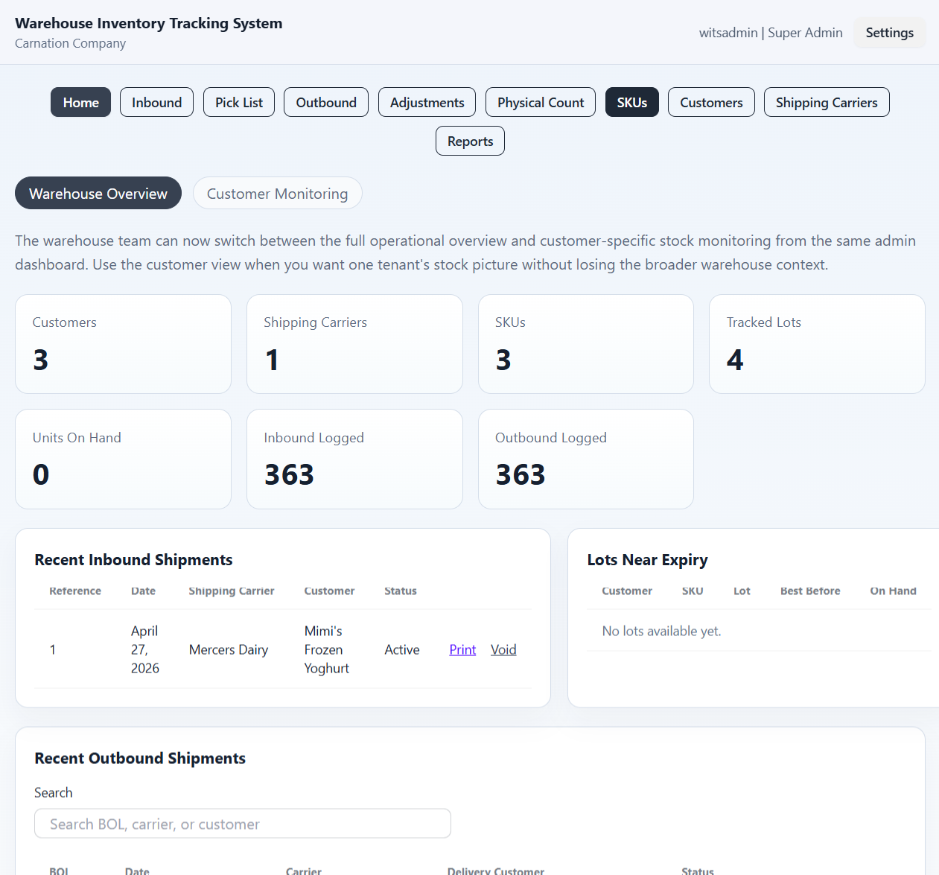Focus the Search BOL, carrier, or customer field
The image size is (939, 875).
click(243, 824)
